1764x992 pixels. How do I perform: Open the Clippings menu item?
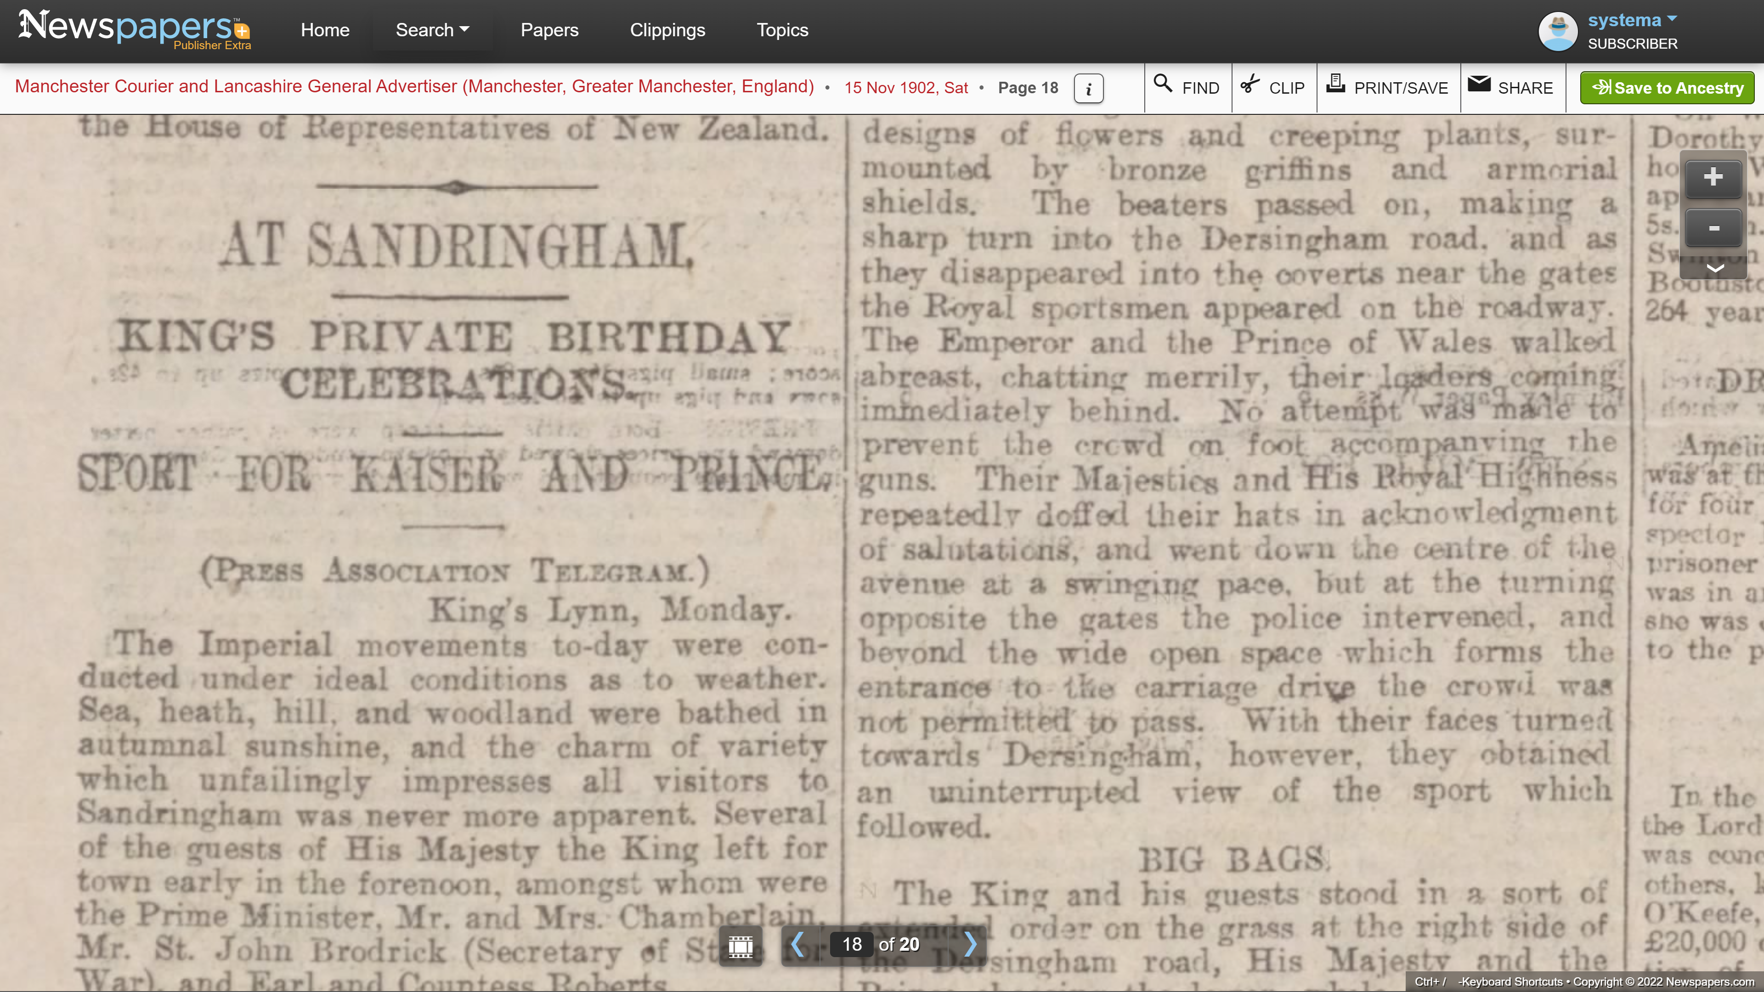pos(667,30)
